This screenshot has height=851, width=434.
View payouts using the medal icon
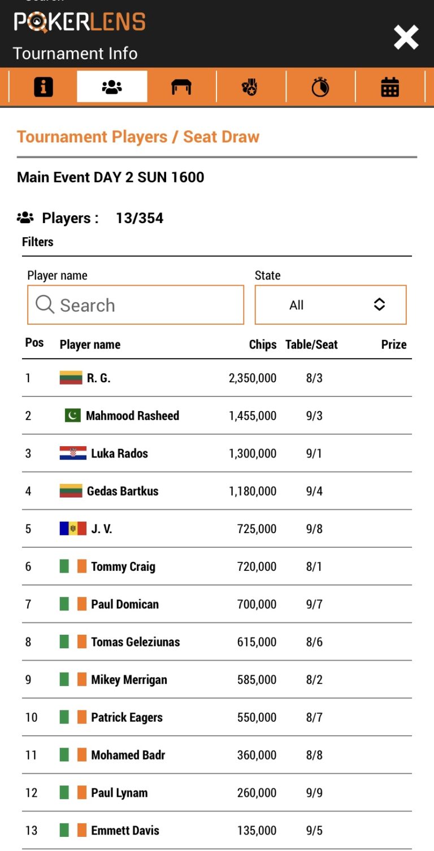point(250,86)
